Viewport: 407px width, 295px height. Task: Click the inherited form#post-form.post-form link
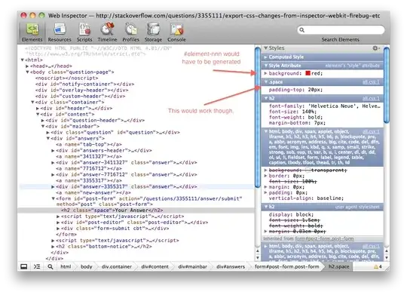[324, 238]
